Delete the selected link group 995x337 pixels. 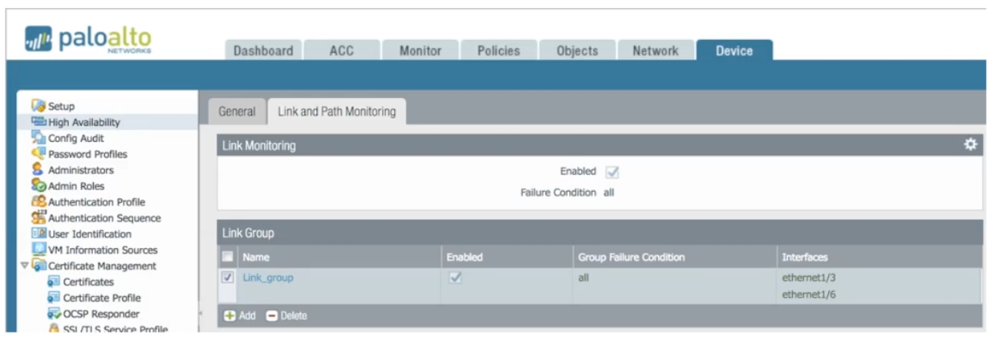point(286,316)
